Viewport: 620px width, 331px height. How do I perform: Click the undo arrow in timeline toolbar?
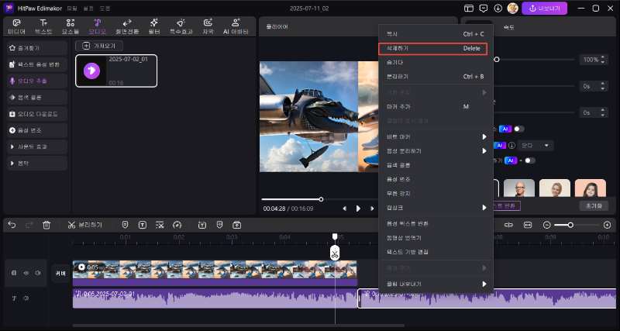click(12, 225)
